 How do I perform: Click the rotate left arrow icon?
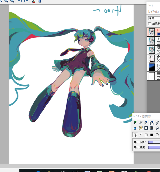pos(20,1)
